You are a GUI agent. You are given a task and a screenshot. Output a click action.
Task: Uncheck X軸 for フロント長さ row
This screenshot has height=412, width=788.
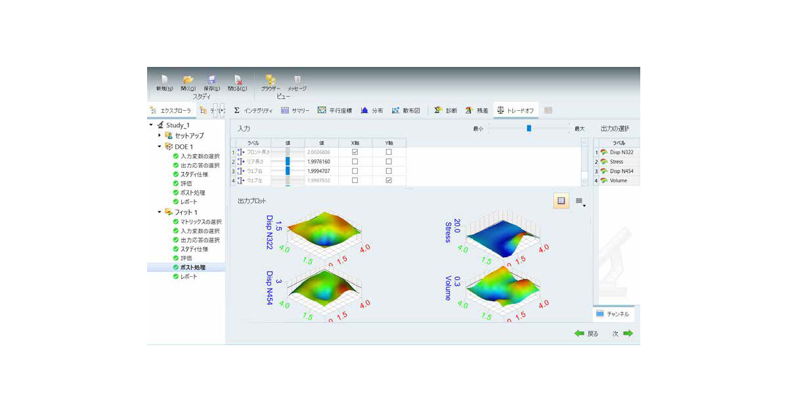pyautogui.click(x=355, y=152)
